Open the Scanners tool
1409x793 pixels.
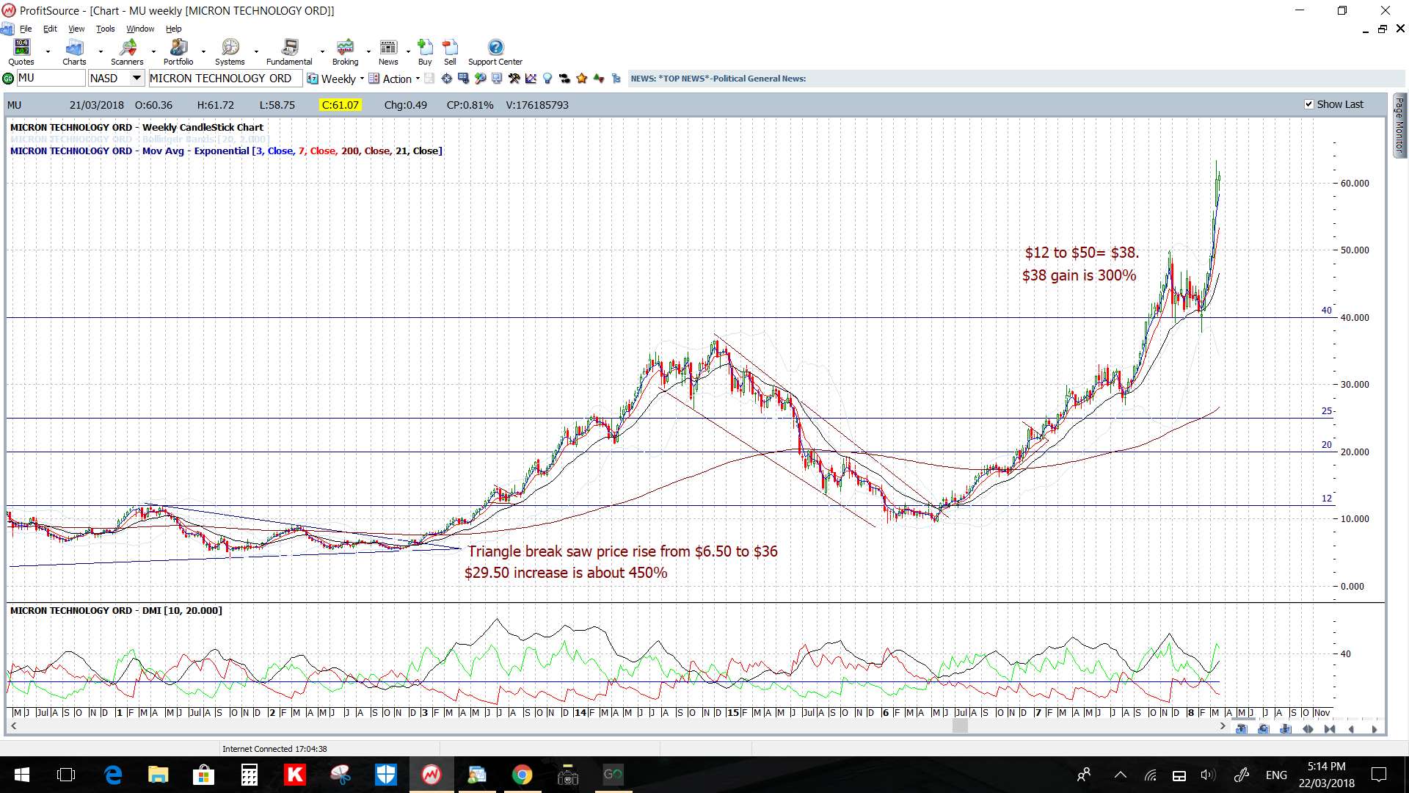127,52
